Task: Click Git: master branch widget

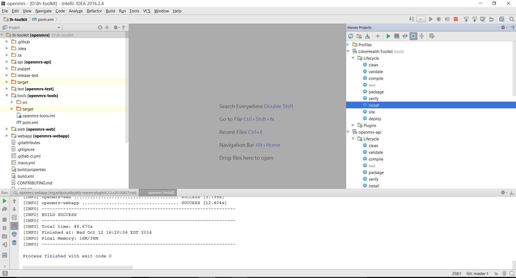Action: pyautogui.click(x=477, y=273)
